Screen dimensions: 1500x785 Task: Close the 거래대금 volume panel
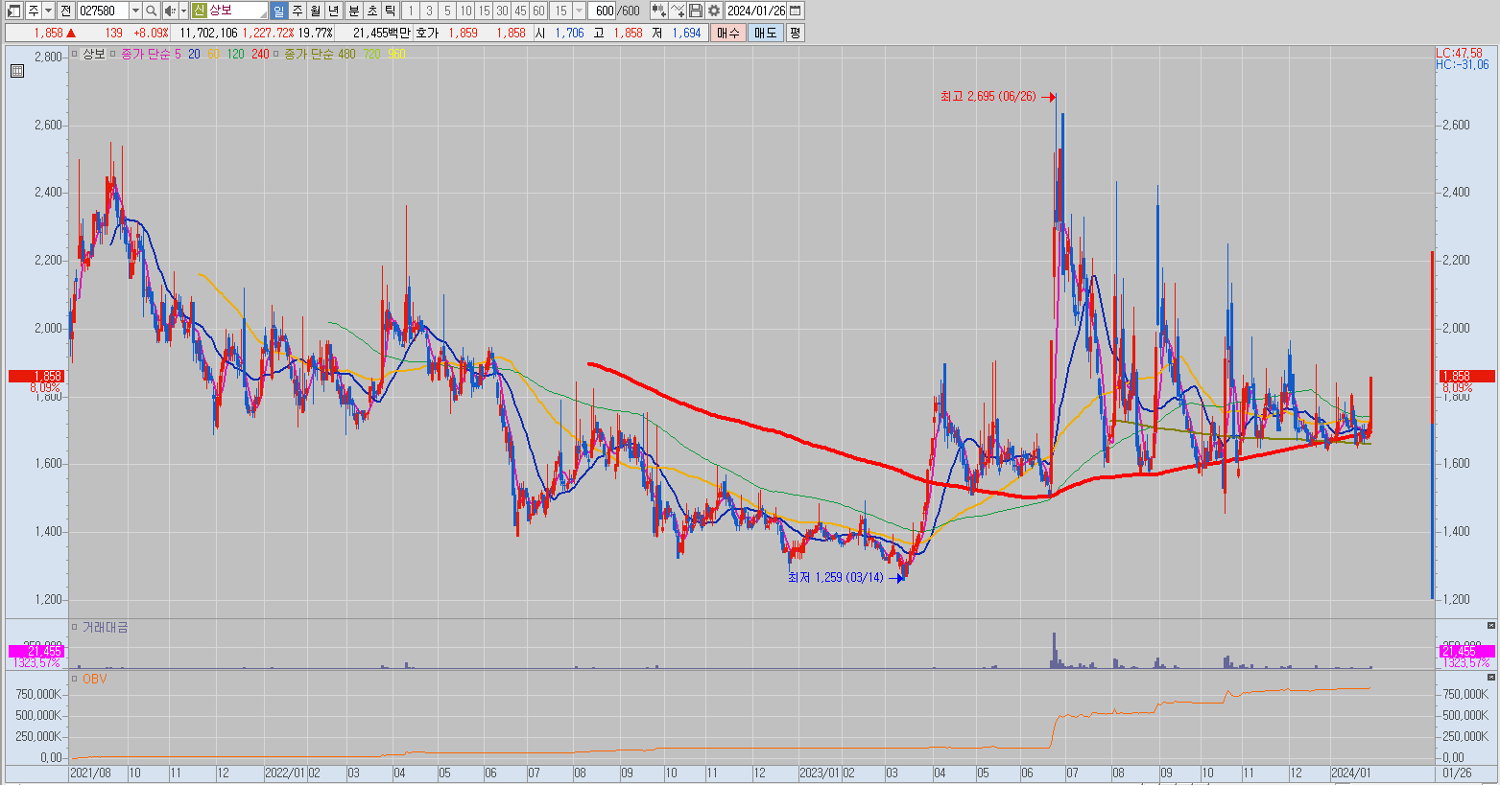[1490, 625]
